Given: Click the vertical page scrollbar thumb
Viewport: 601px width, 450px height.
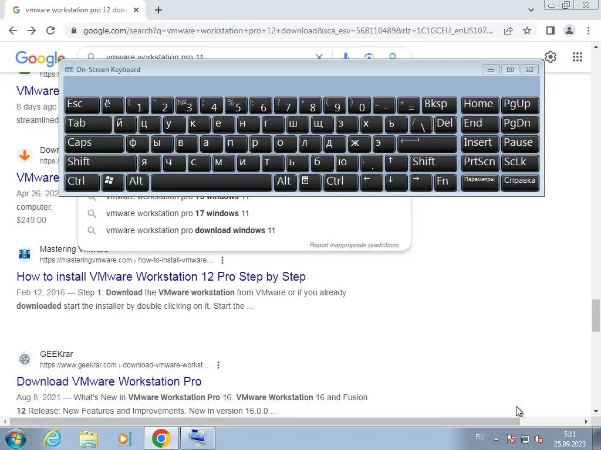Looking at the screenshot, I should (x=596, y=315).
